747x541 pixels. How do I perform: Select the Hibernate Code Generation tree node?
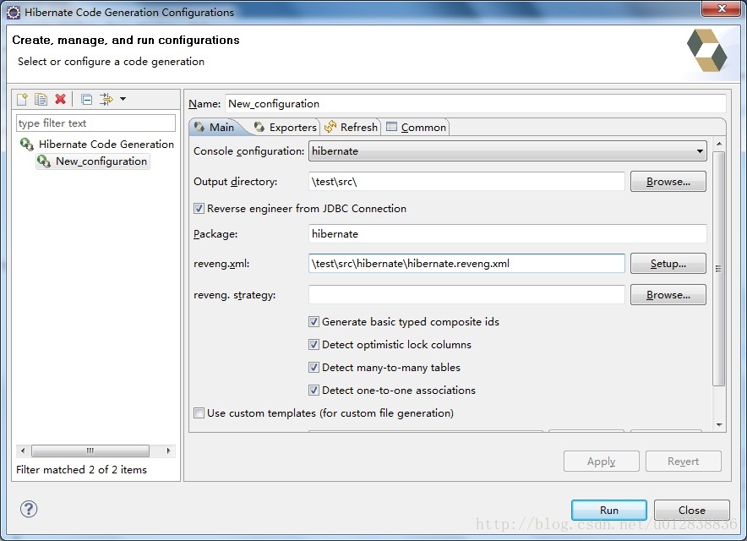pos(106,144)
